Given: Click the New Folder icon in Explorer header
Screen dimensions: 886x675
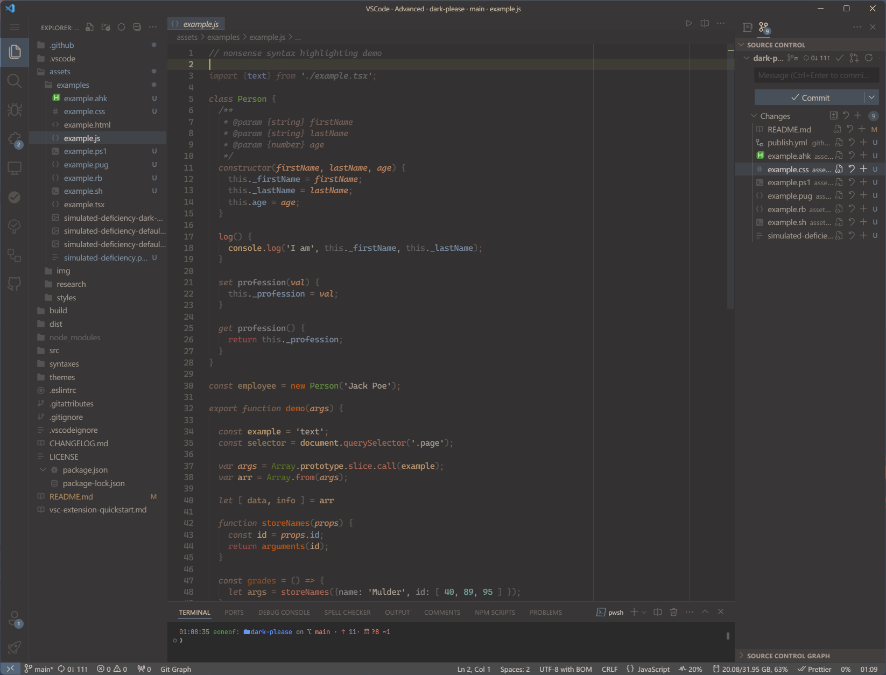Looking at the screenshot, I should click(106, 27).
